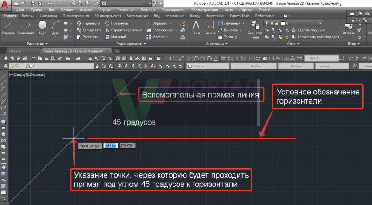Toggle bulb icon in lower layer toolbar
The width and height of the screenshot is (372, 205).
[x=12, y=66]
